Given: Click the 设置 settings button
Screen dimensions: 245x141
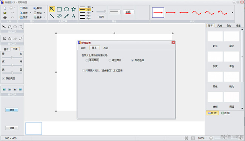Looking at the screenshot, I should (12, 128).
